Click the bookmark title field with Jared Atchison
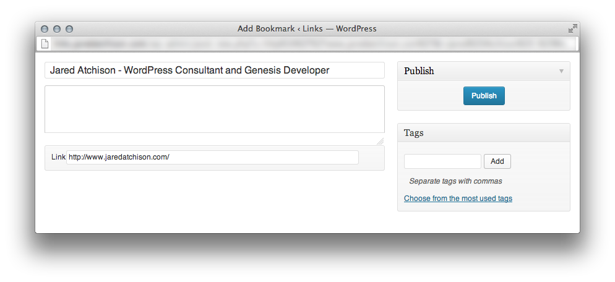615x282 pixels. point(214,70)
